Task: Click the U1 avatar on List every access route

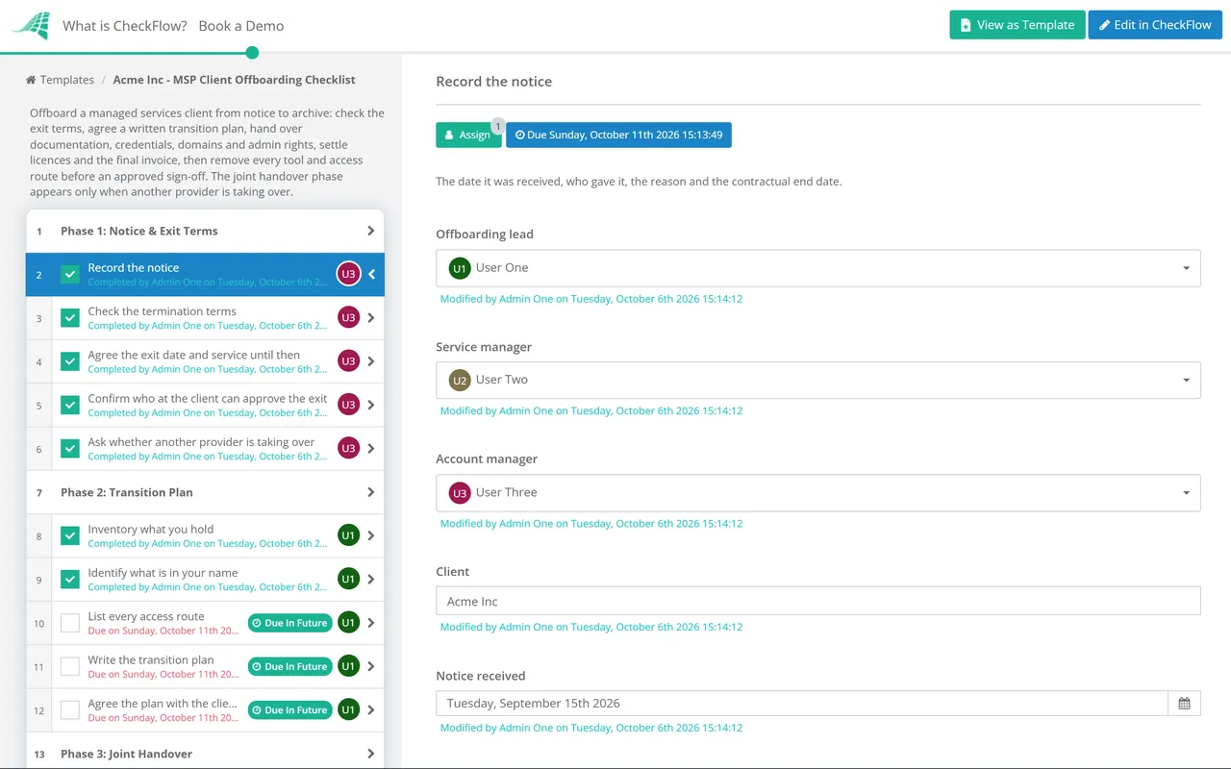Action: point(348,623)
